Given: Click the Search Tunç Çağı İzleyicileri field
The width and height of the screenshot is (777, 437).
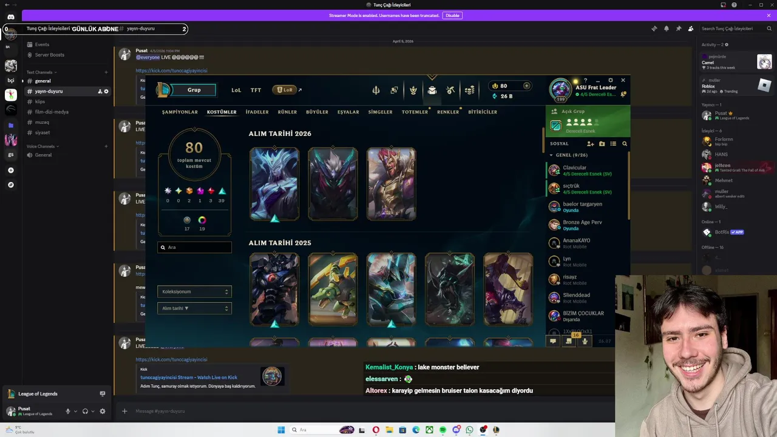Looking at the screenshot, I should coord(736,29).
